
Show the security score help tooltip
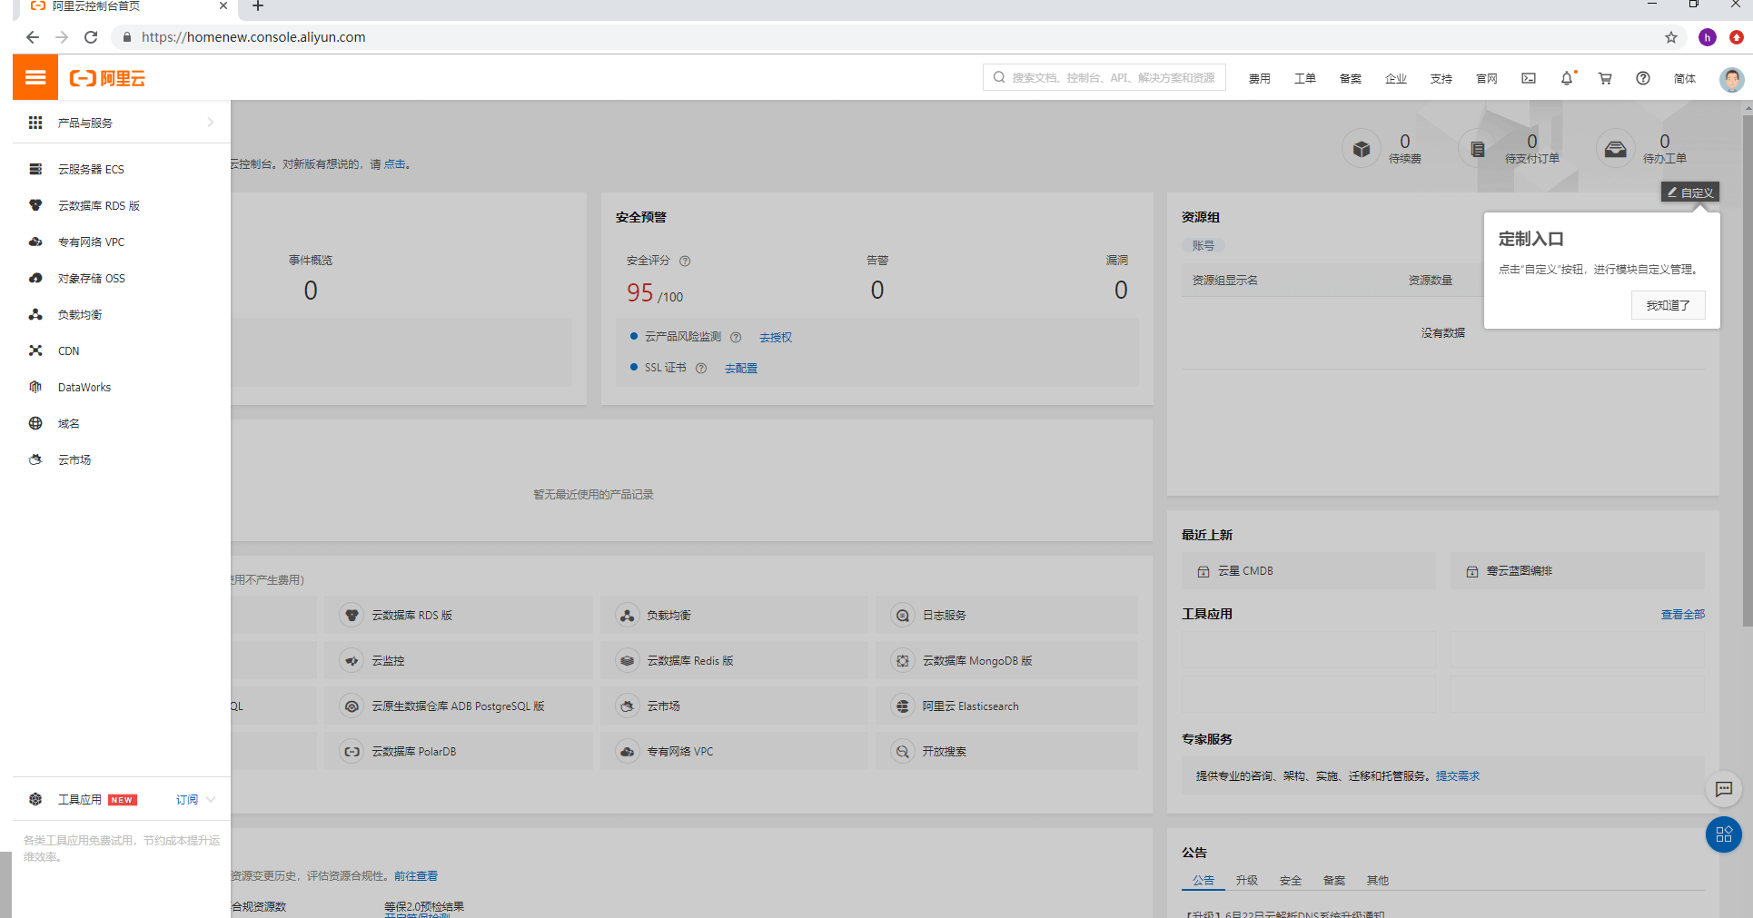tap(685, 261)
